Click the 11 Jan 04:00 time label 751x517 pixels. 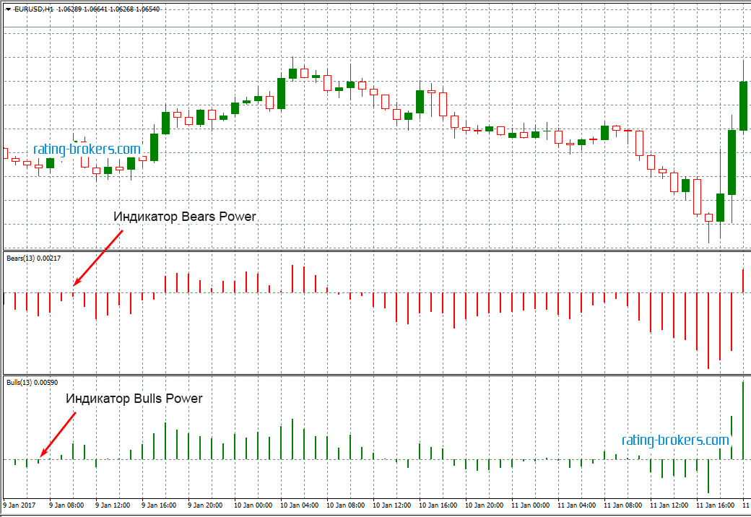pos(577,505)
